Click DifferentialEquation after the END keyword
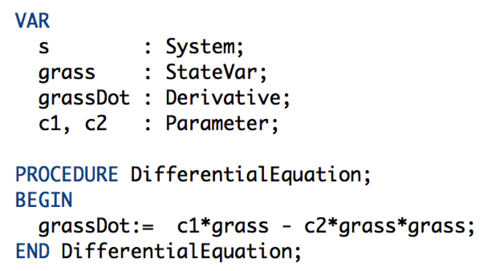The width and height of the screenshot is (483, 271). click(176, 251)
